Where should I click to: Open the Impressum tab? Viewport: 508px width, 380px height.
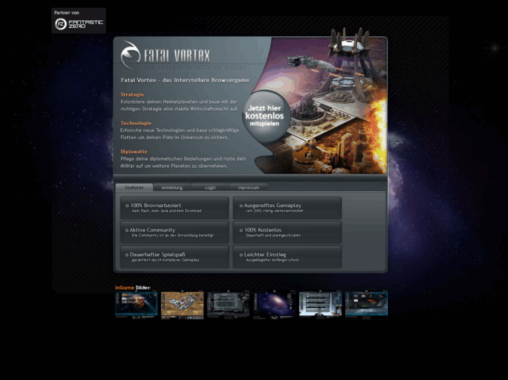[x=249, y=188]
